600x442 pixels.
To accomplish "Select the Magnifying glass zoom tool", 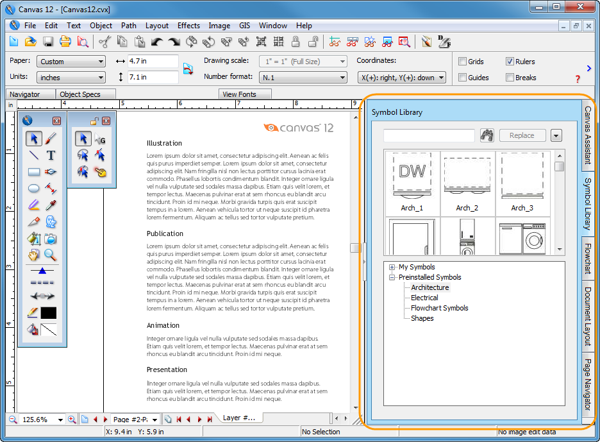I will coord(51,255).
